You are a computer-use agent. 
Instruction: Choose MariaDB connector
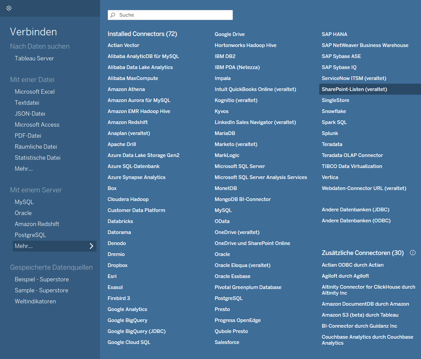coord(225,133)
